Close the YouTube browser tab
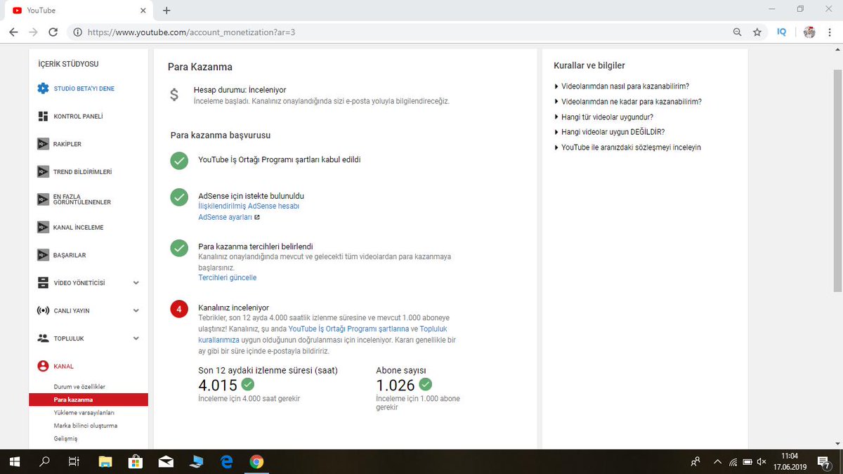843x474 pixels. pos(143,11)
